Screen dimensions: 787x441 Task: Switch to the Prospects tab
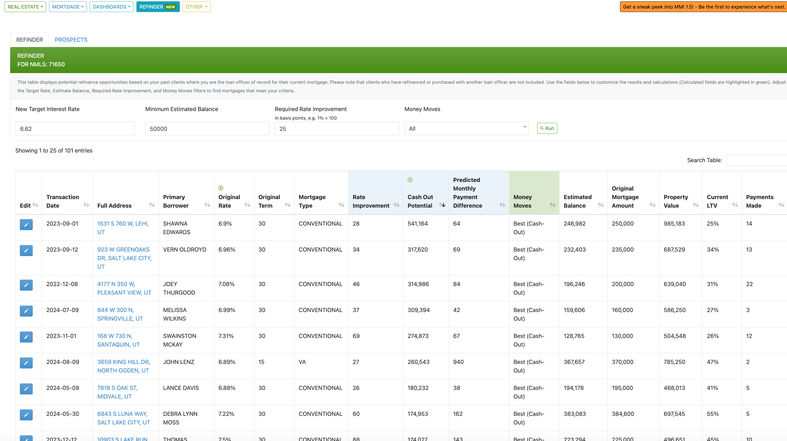point(71,40)
